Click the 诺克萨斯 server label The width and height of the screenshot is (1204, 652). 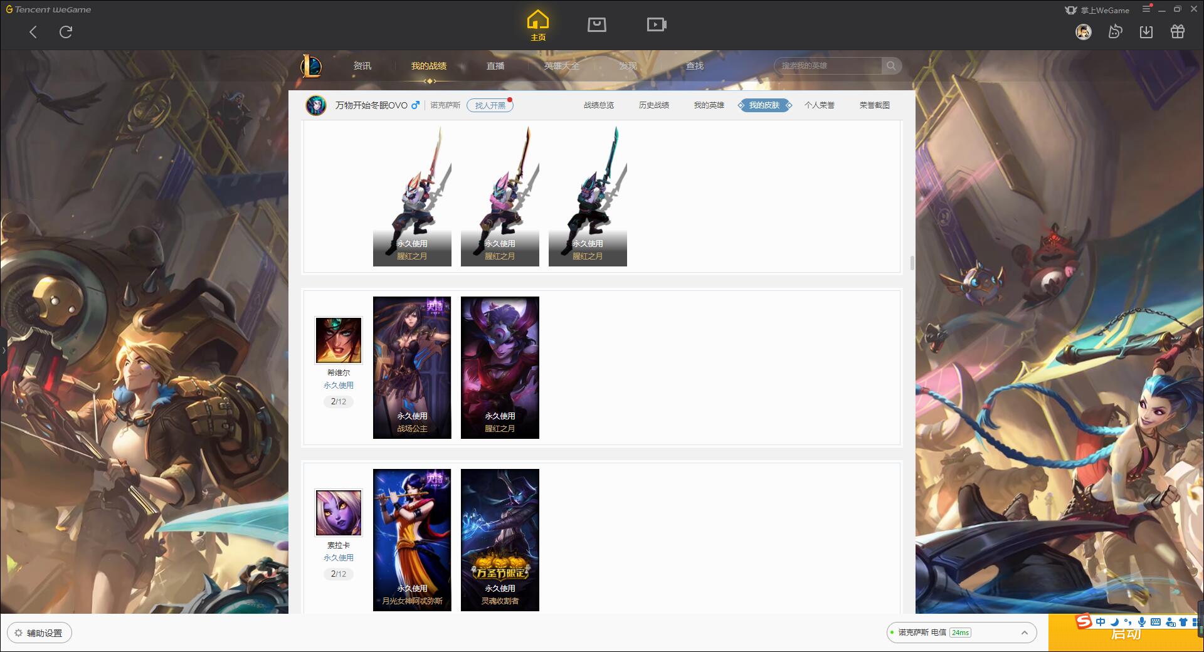pyautogui.click(x=445, y=105)
